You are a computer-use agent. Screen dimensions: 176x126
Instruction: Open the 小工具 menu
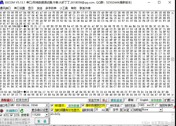64,8
